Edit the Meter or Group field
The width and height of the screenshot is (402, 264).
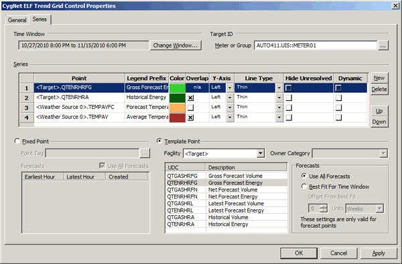pyautogui.click(x=316, y=45)
